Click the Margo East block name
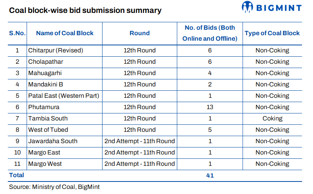This screenshot has height=194, width=313. pos(44,153)
